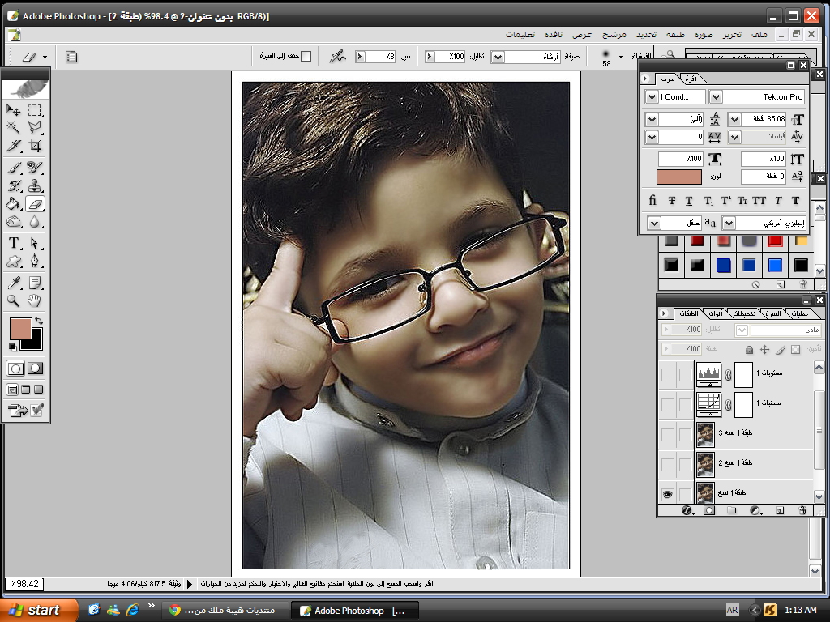Click the foreground color swatch
The image size is (830, 622).
tap(20, 329)
